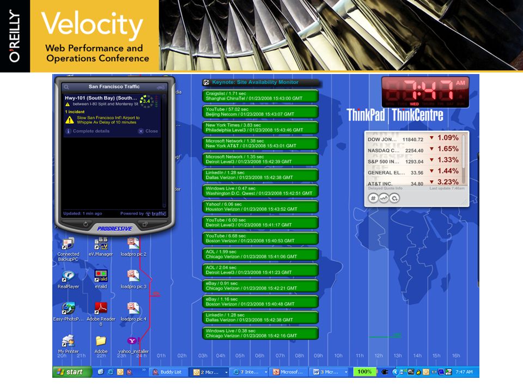The width and height of the screenshot is (523, 392).
Task: Click the refresh settings button in stock widget
Action: click(394, 199)
